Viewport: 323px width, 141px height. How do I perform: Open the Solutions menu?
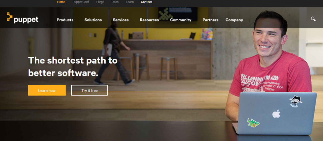click(x=93, y=20)
